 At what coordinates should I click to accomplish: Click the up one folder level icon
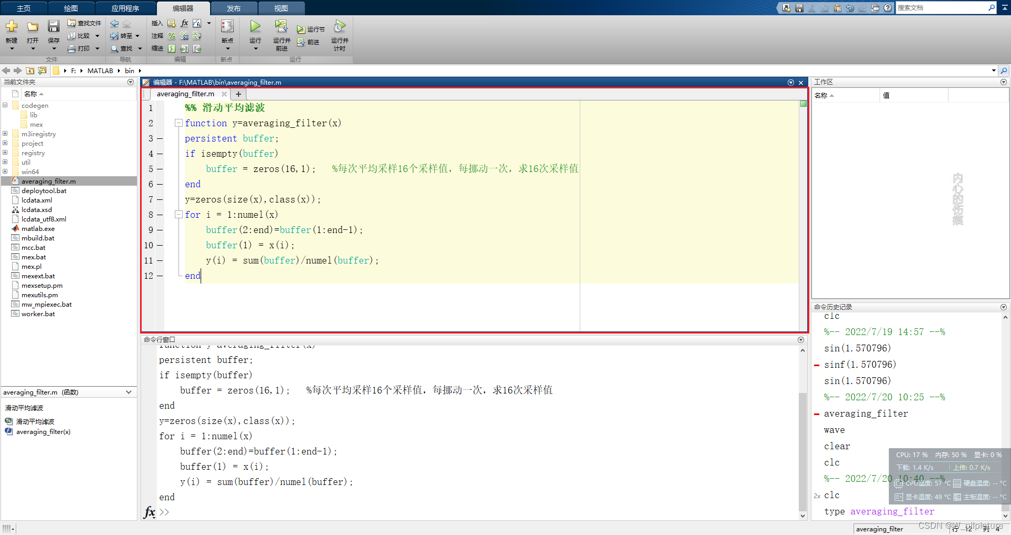[30, 70]
